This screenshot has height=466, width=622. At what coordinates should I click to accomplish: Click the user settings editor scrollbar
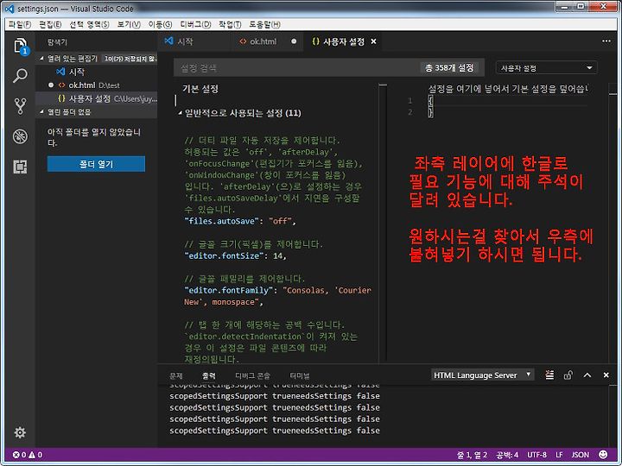point(612,222)
